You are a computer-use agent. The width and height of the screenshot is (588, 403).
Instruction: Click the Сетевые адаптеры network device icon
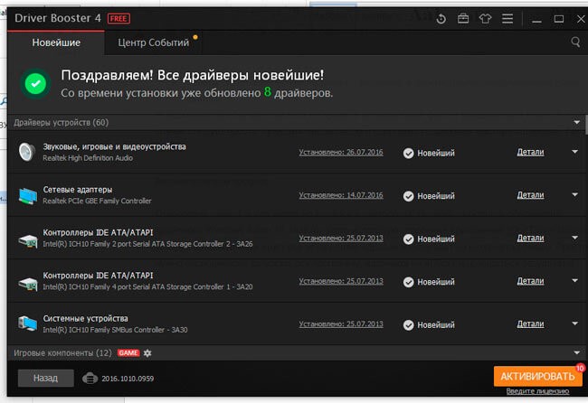[27, 196]
